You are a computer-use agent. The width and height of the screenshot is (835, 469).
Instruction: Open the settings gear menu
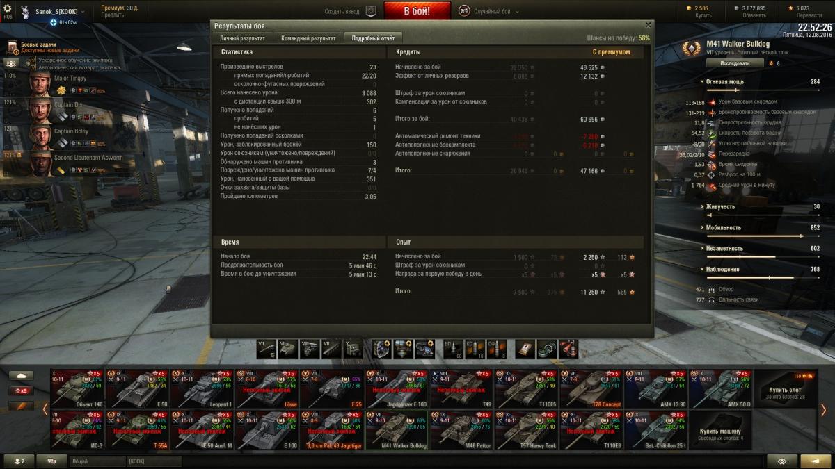[8, 10]
